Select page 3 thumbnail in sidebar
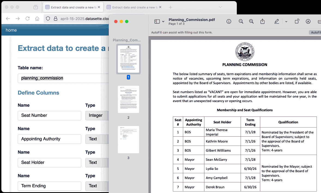This screenshot has height=193, width=321. pos(128,140)
